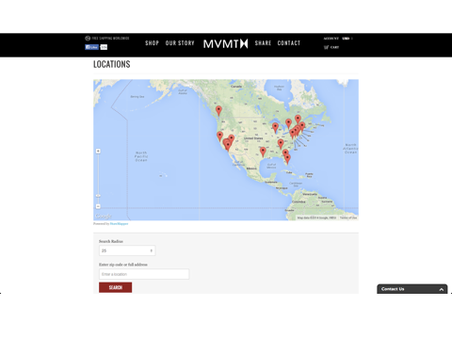Zoom in the map with plus button
Image resolution: width=452 pixels, height=339 pixels.
coord(98,152)
